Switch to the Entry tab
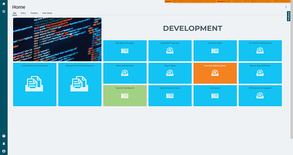Image resolution: width=293 pixels, height=155 pixels. (23, 13)
